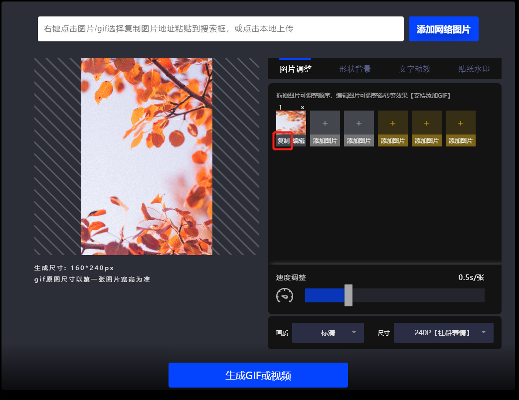Click 编辑 to edit the first image
The width and height of the screenshot is (519, 400).
(x=299, y=141)
